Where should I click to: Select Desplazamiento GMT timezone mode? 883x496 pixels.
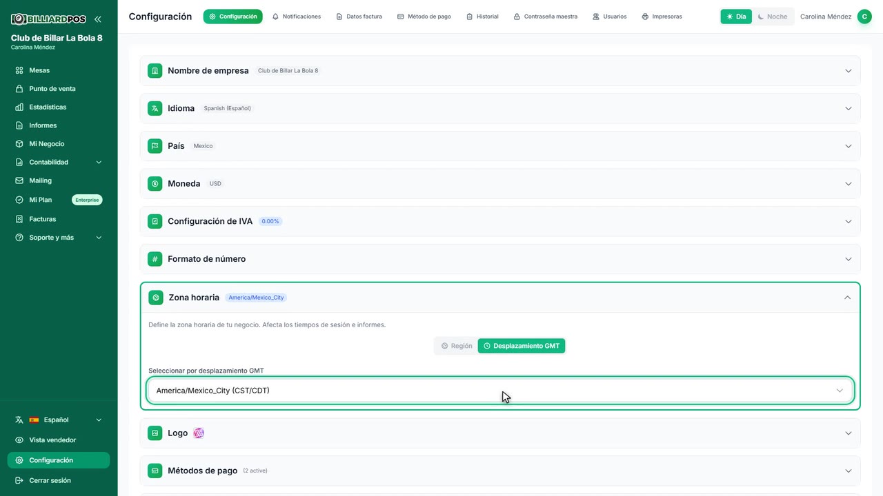pyautogui.click(x=522, y=346)
